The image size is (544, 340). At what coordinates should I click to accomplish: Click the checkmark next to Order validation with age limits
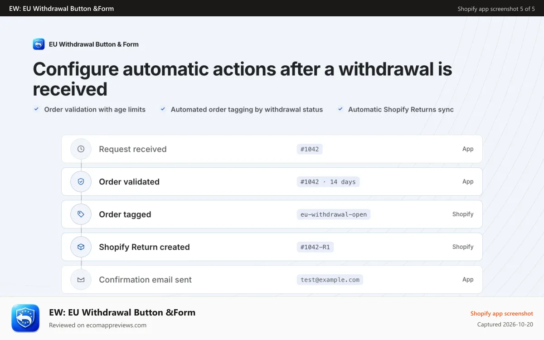pyautogui.click(x=36, y=109)
